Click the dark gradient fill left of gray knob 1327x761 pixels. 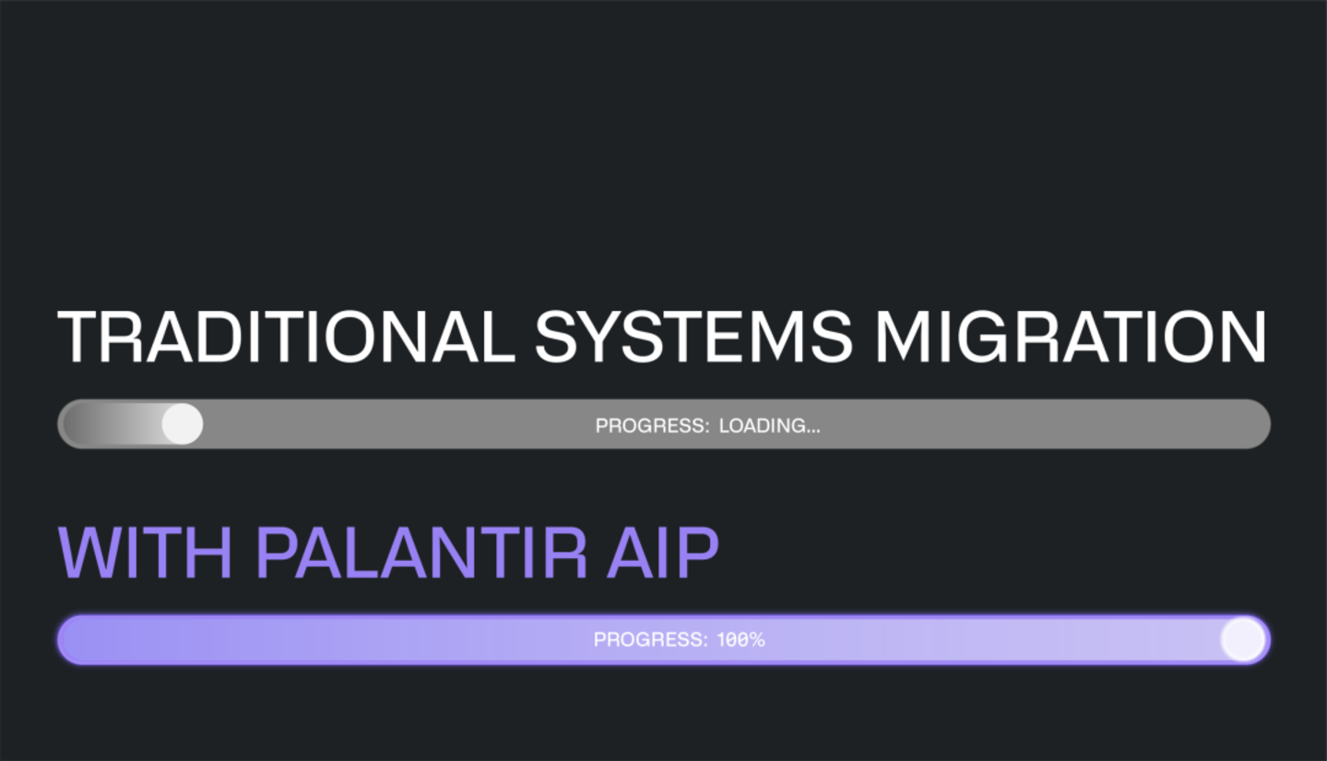click(111, 424)
